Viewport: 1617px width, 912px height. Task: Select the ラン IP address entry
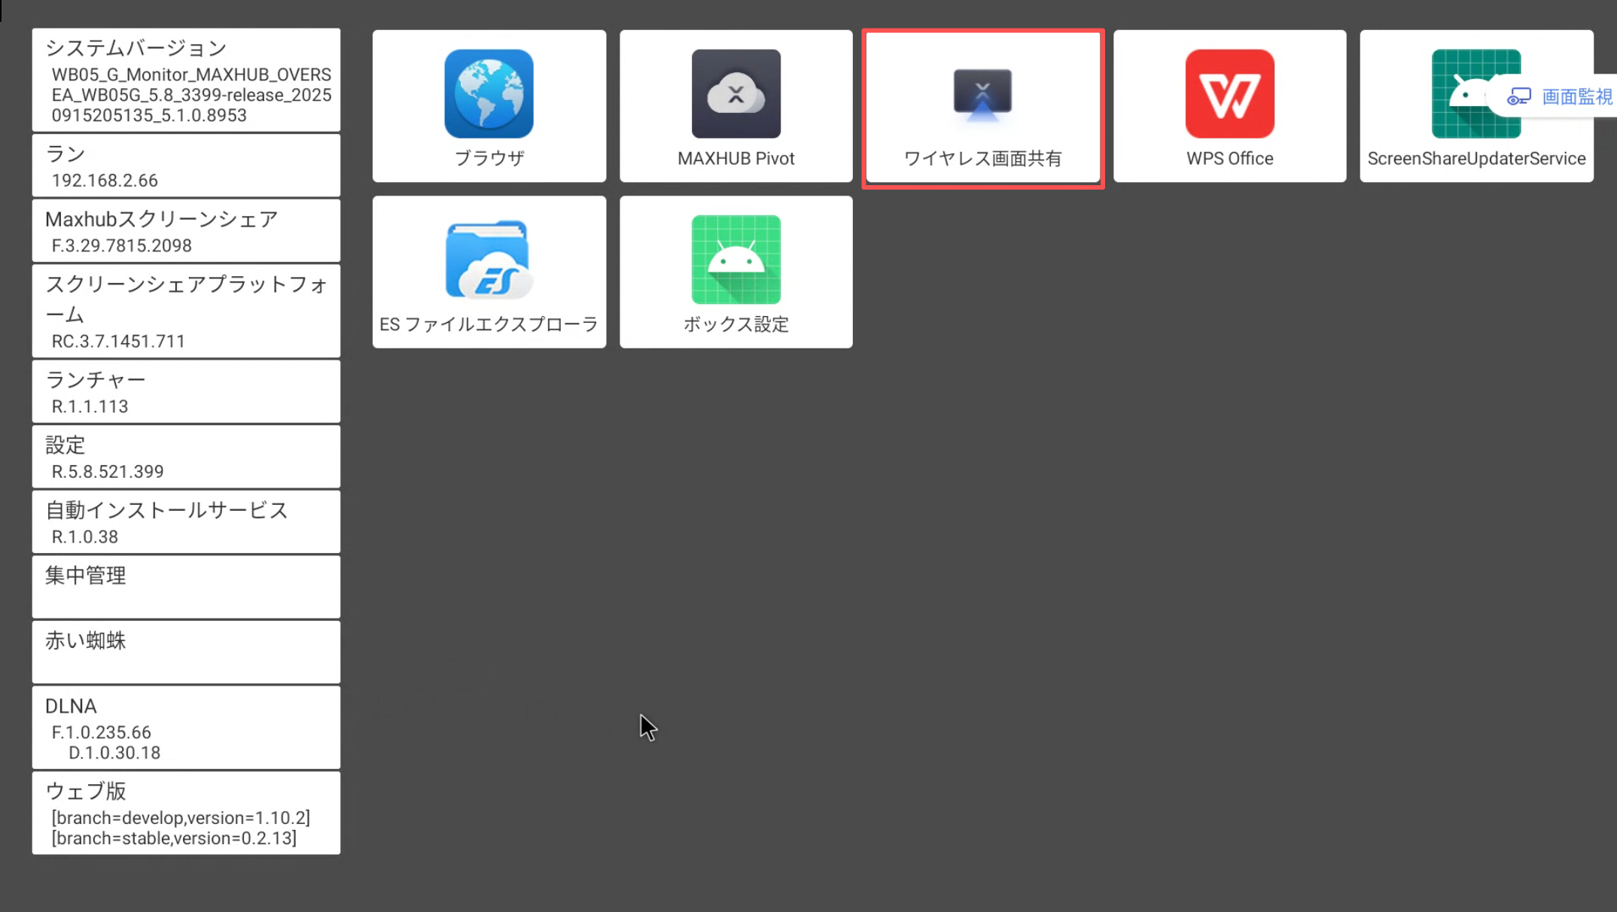[x=186, y=166]
